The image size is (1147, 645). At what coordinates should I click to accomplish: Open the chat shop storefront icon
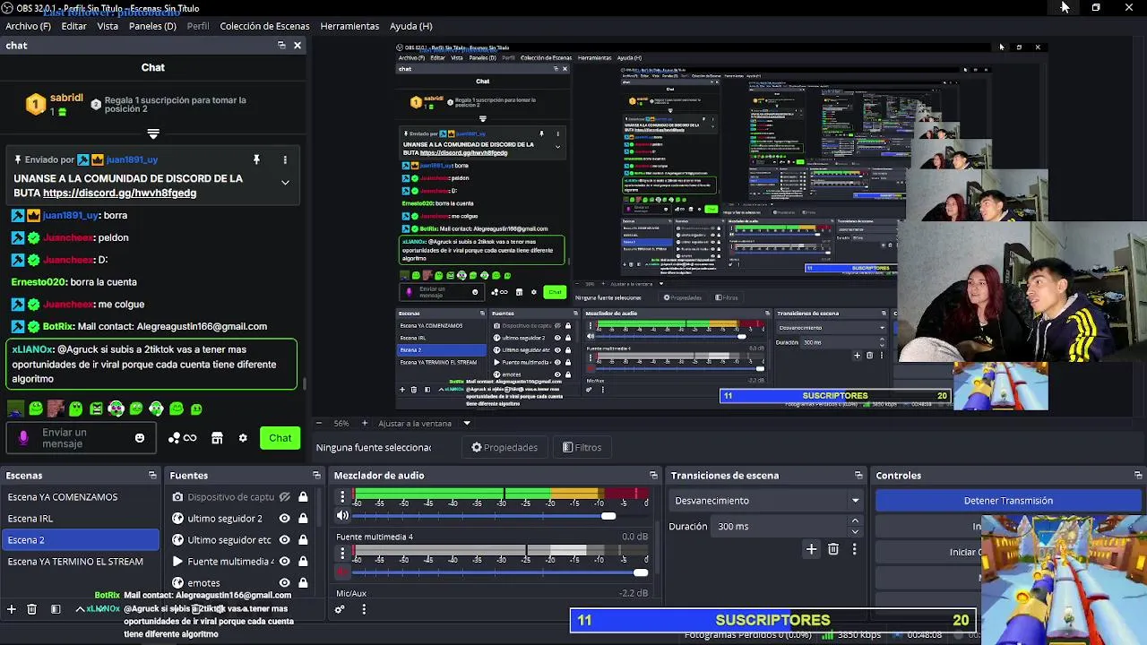(217, 438)
